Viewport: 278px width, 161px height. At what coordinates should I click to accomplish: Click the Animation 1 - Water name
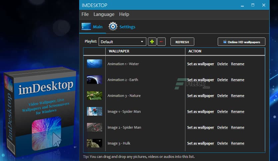pos(123,64)
